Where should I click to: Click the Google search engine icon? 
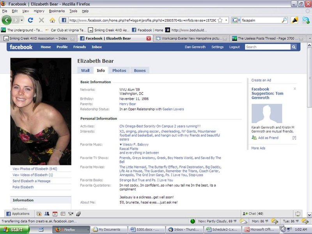[x=235, y=20]
